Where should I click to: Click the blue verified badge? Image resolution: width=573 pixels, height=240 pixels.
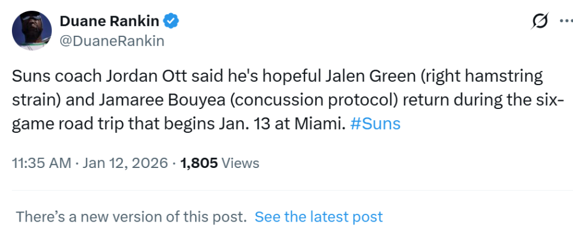pos(172,22)
